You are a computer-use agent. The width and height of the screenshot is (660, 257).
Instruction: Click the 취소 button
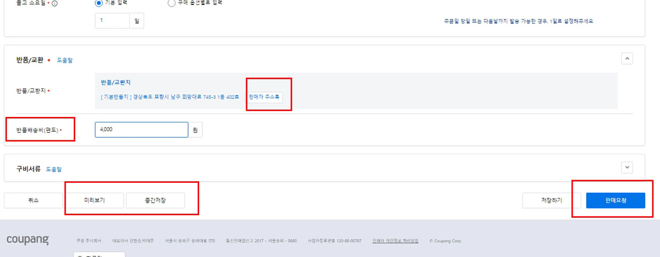pyautogui.click(x=34, y=200)
